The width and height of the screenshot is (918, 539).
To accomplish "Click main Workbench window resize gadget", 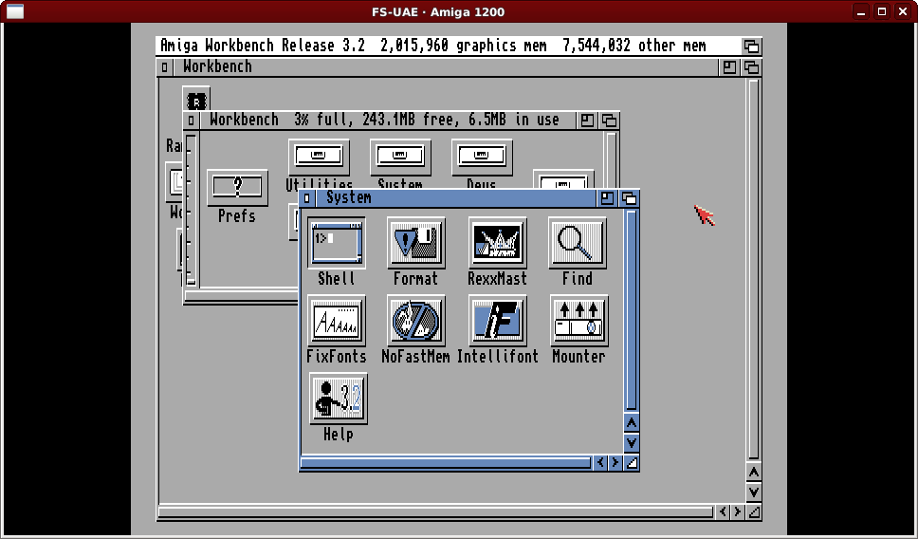I will [x=754, y=512].
